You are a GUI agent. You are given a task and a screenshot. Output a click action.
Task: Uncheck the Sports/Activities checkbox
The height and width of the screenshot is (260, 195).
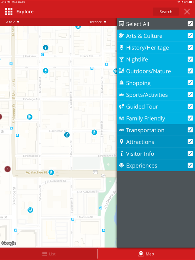190,94
